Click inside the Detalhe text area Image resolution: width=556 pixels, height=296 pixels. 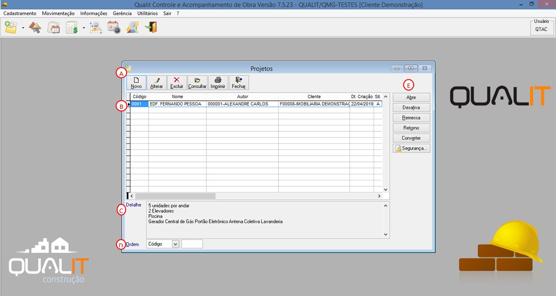[x=265, y=220]
